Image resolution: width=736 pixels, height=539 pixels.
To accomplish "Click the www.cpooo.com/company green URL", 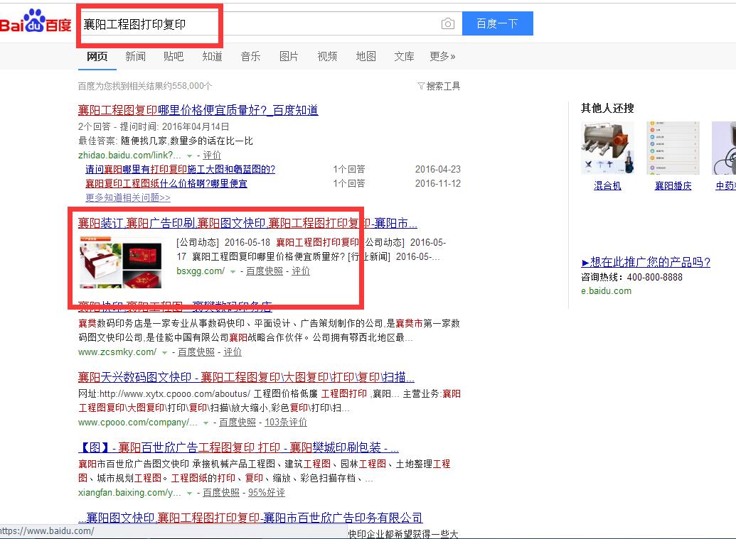I will (x=137, y=423).
